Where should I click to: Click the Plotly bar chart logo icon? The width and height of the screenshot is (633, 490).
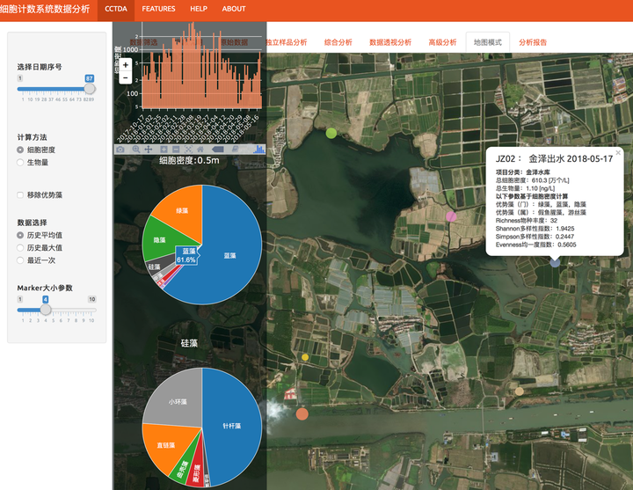coord(258,150)
